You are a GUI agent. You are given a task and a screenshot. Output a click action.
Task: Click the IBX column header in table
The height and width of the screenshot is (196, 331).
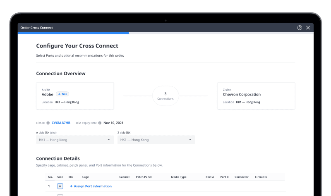click(x=70, y=177)
